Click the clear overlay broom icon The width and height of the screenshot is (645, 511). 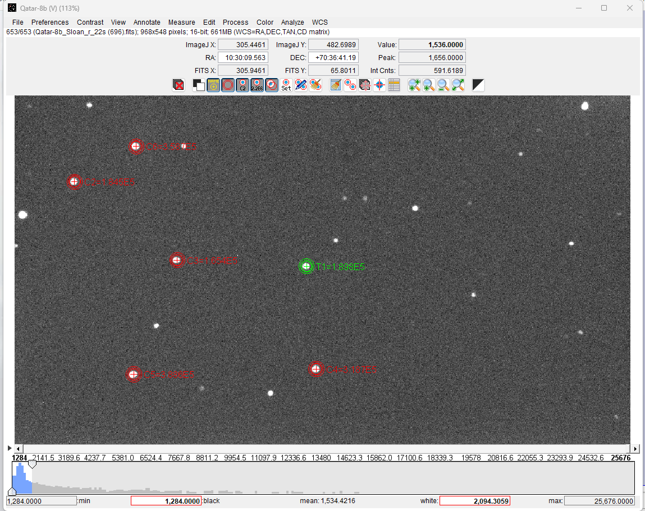coord(315,85)
